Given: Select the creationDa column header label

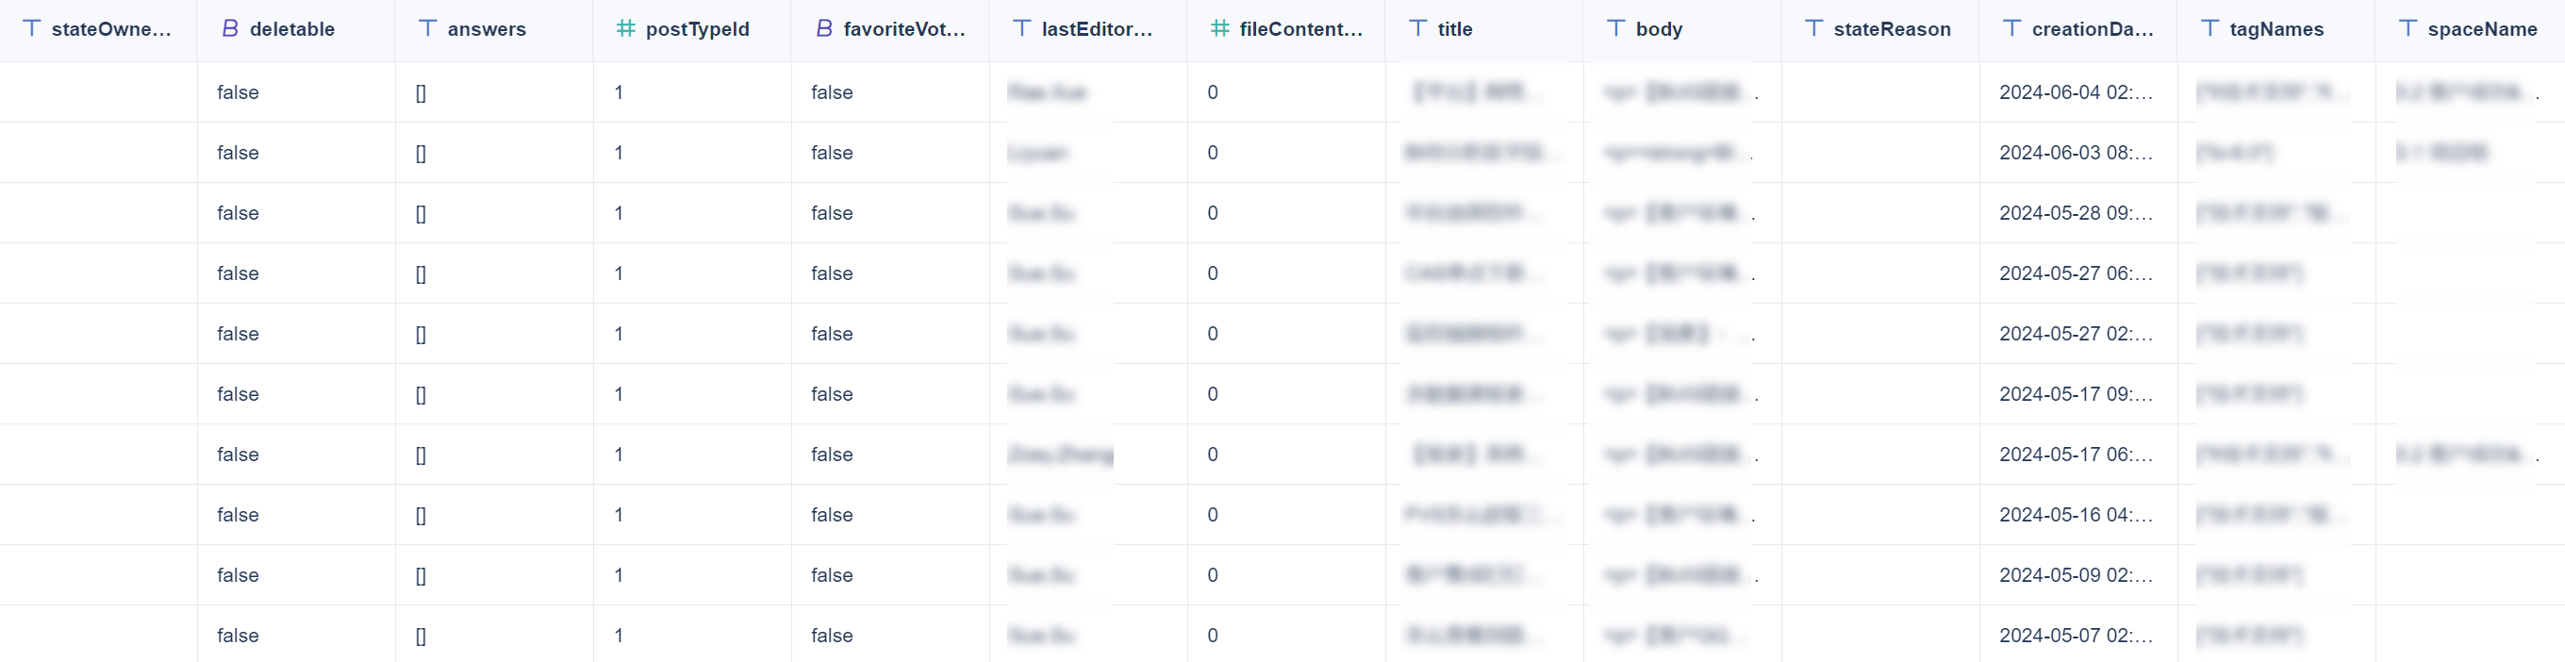Looking at the screenshot, I should [x=2092, y=29].
